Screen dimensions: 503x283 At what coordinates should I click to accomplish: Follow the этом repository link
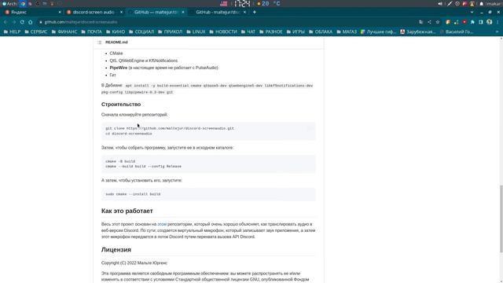click(162, 224)
